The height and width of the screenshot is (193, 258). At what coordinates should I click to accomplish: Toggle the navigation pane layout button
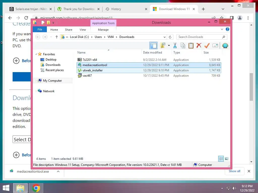(153, 46)
